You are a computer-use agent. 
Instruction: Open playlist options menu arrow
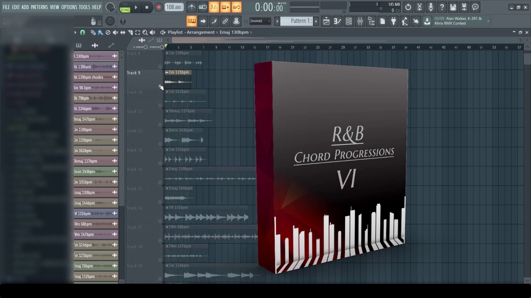(75, 32)
